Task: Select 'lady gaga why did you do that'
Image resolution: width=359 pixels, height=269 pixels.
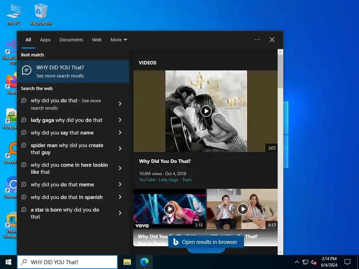Action: [66, 120]
